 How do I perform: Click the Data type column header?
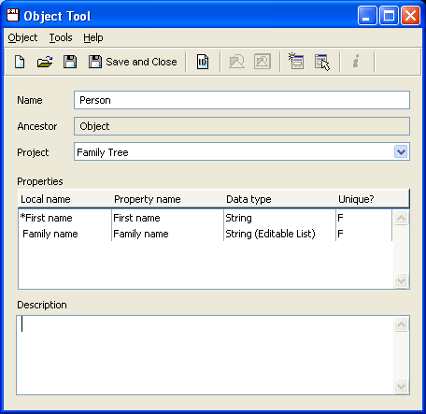[279, 199]
